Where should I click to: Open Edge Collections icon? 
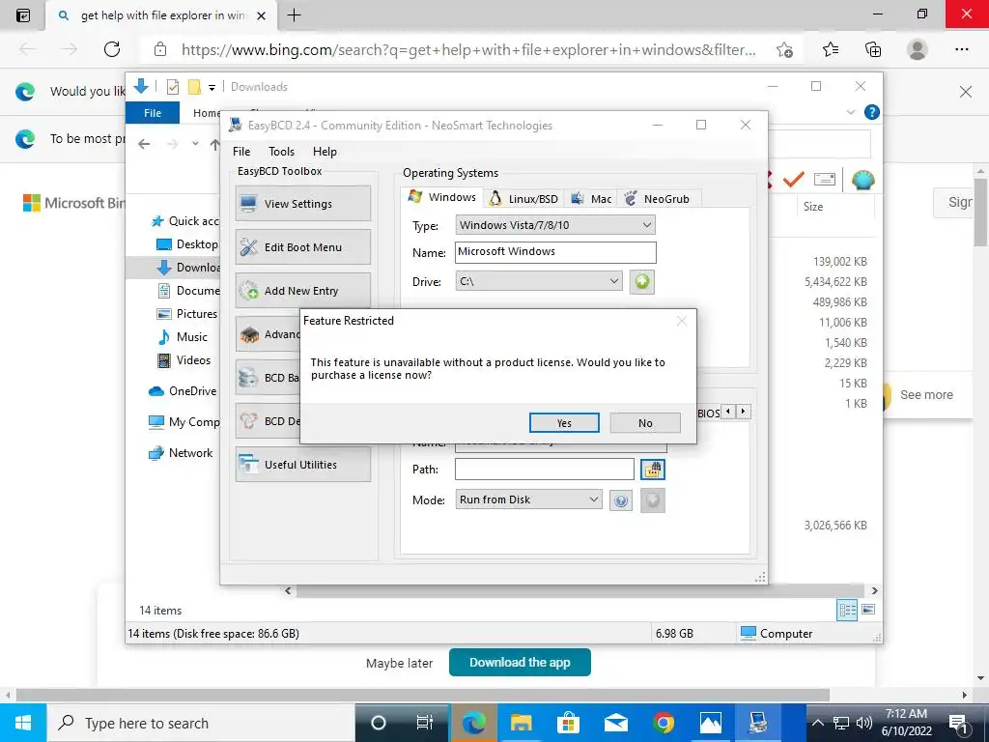873,49
